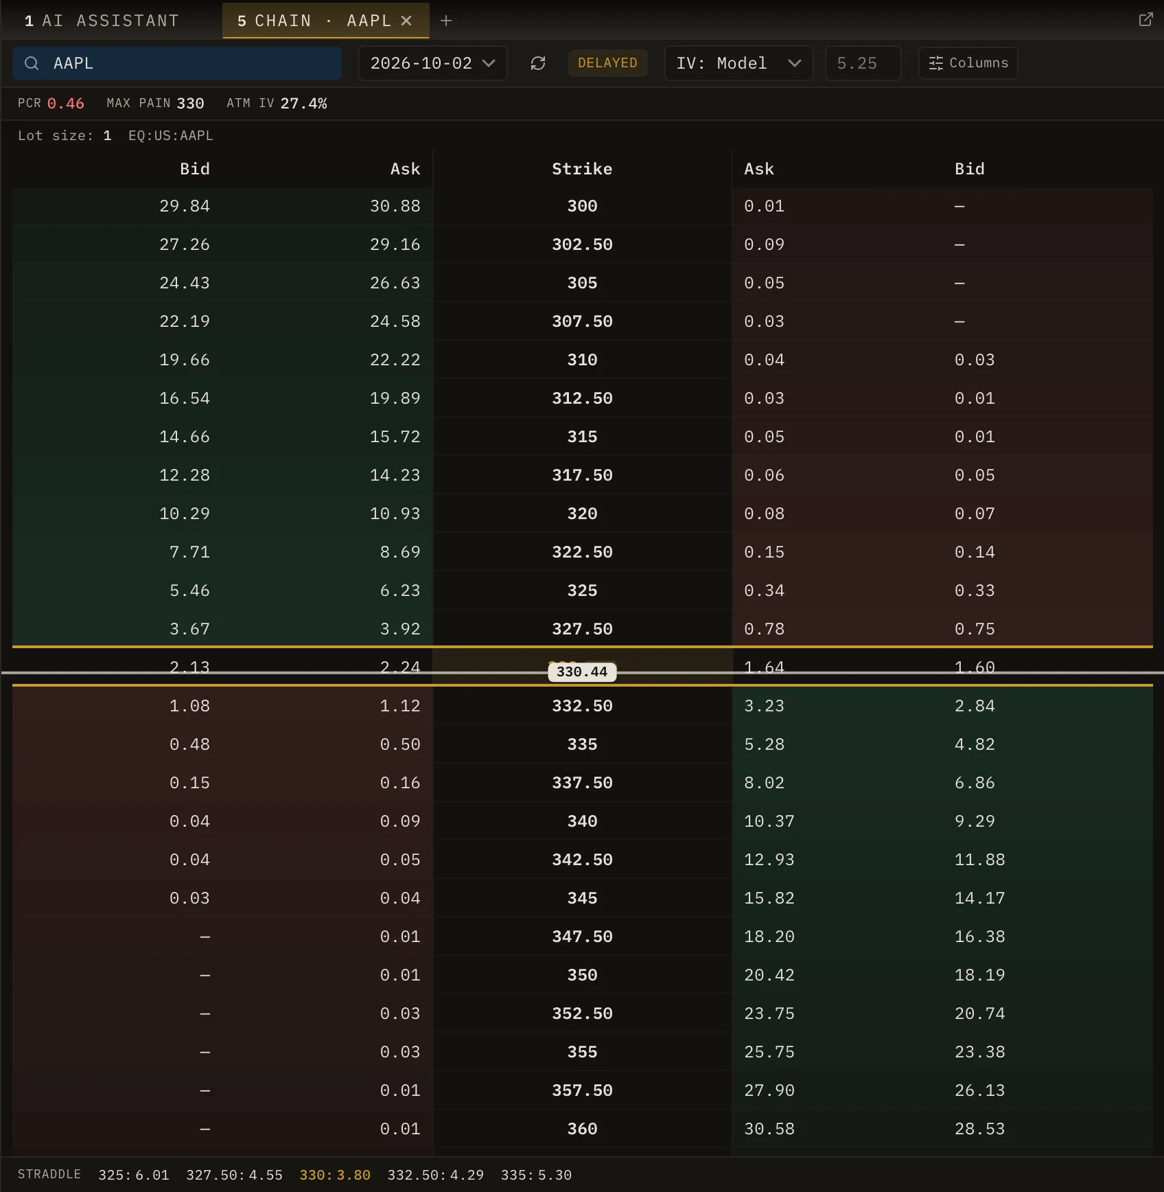
Task: Click the search magnifier icon
Action: (x=32, y=63)
